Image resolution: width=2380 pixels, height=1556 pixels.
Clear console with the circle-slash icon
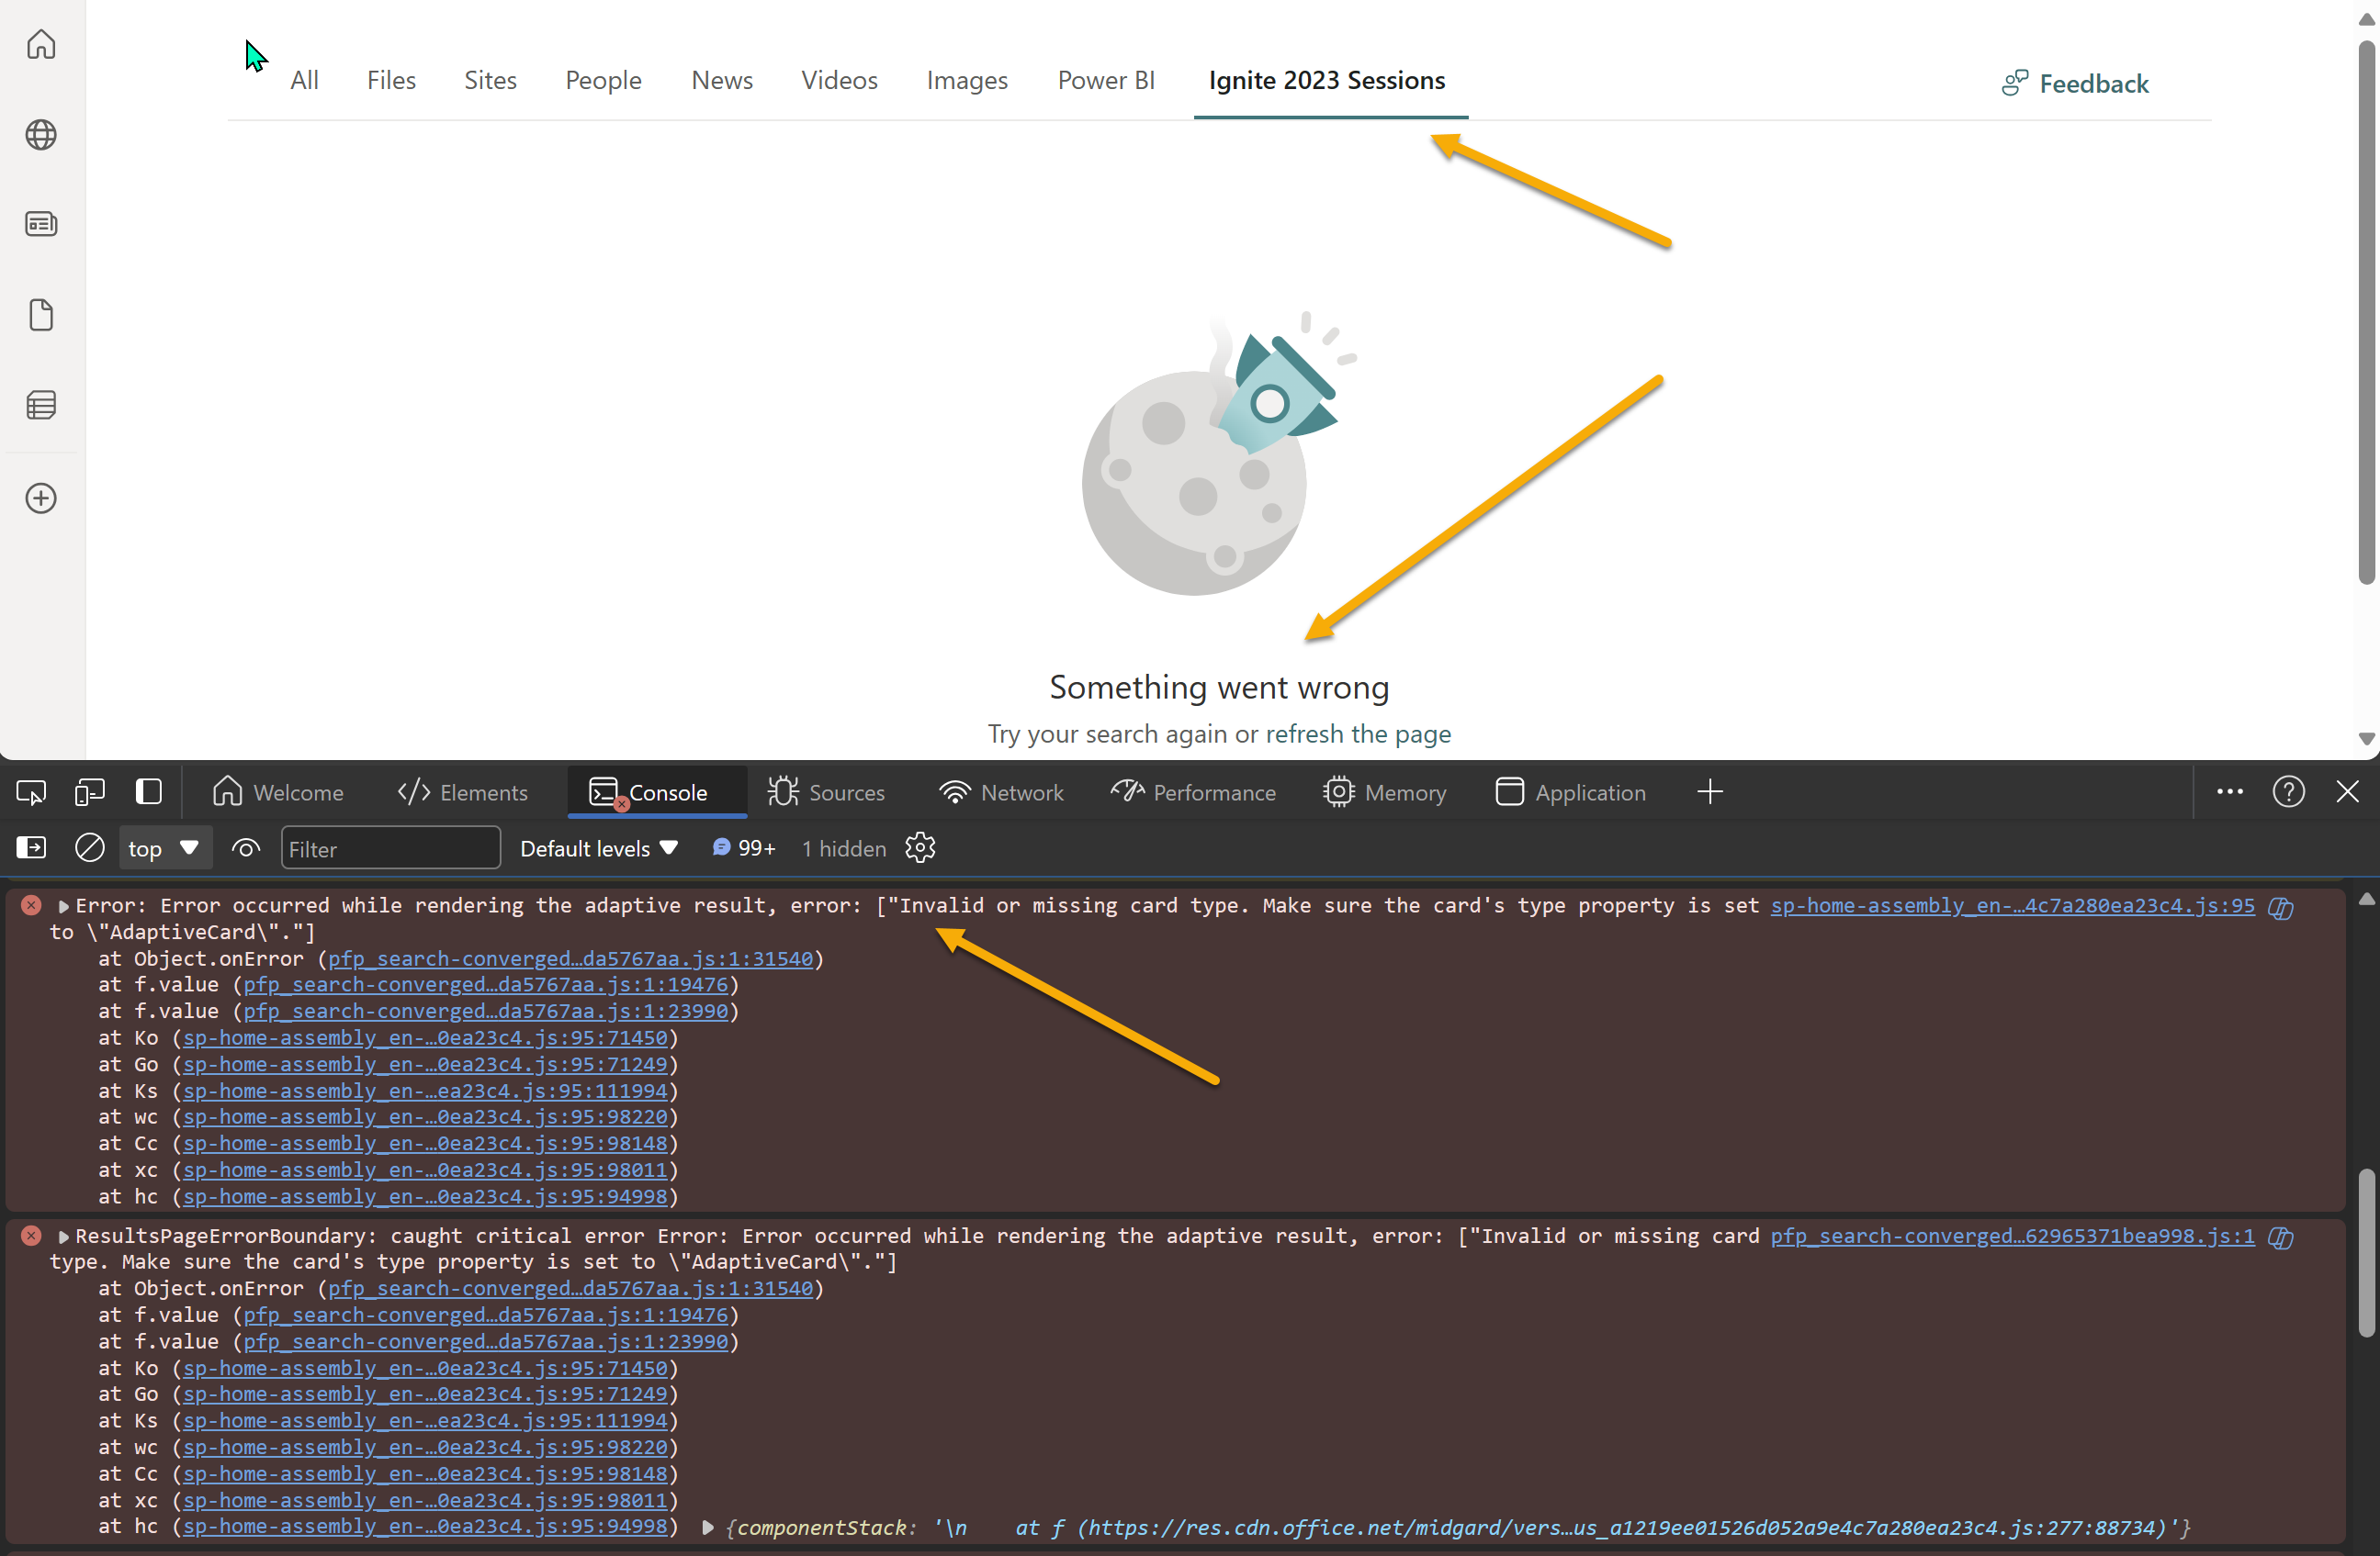click(x=89, y=848)
